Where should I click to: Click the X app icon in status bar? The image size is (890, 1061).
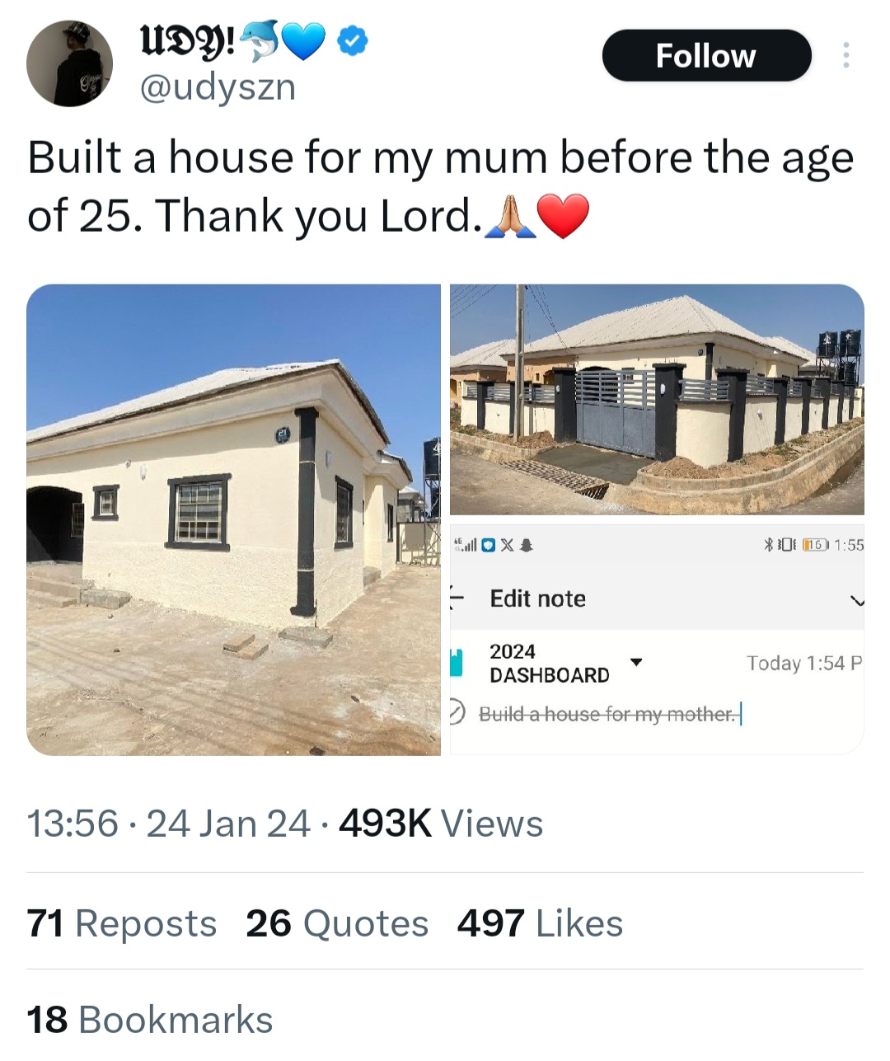tap(507, 545)
